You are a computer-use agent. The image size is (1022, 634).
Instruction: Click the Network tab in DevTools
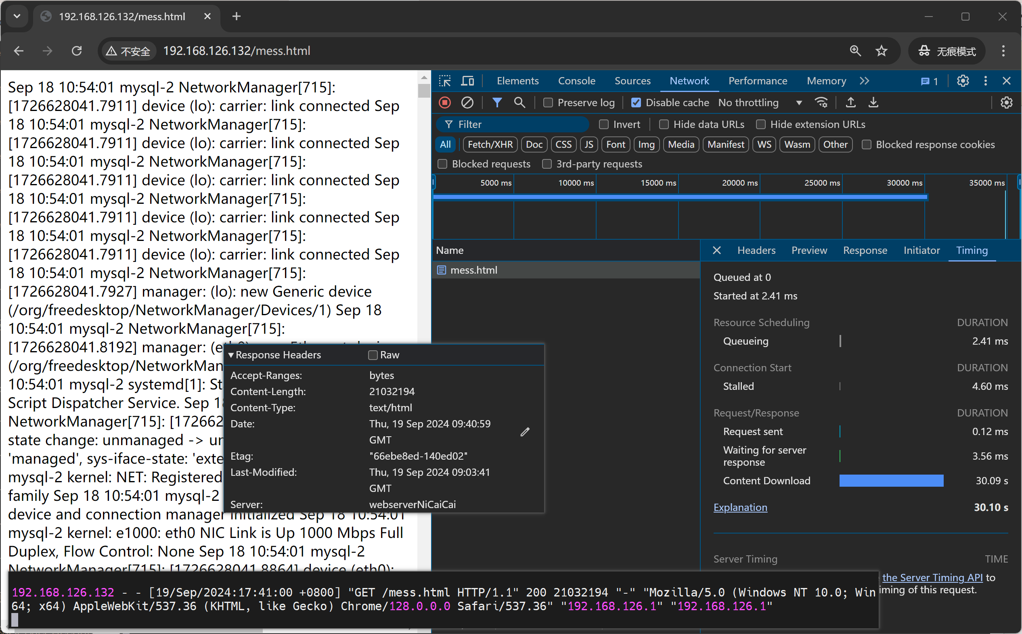(x=689, y=80)
